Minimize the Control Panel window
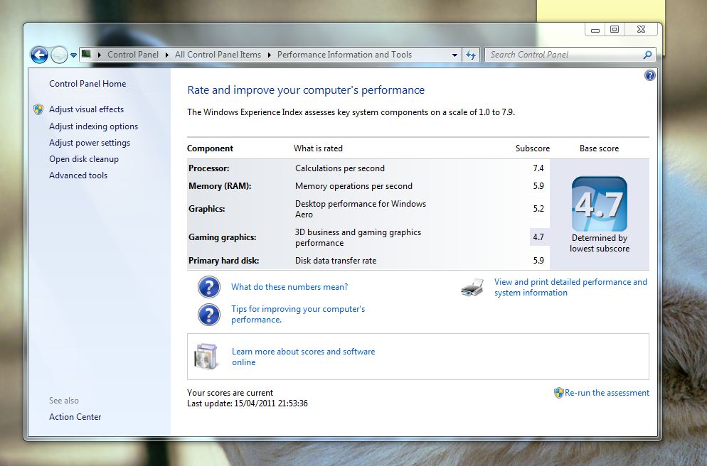707x466 pixels. pos(595,30)
